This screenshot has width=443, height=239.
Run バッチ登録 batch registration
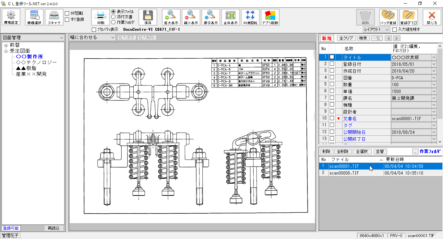click(x=389, y=17)
